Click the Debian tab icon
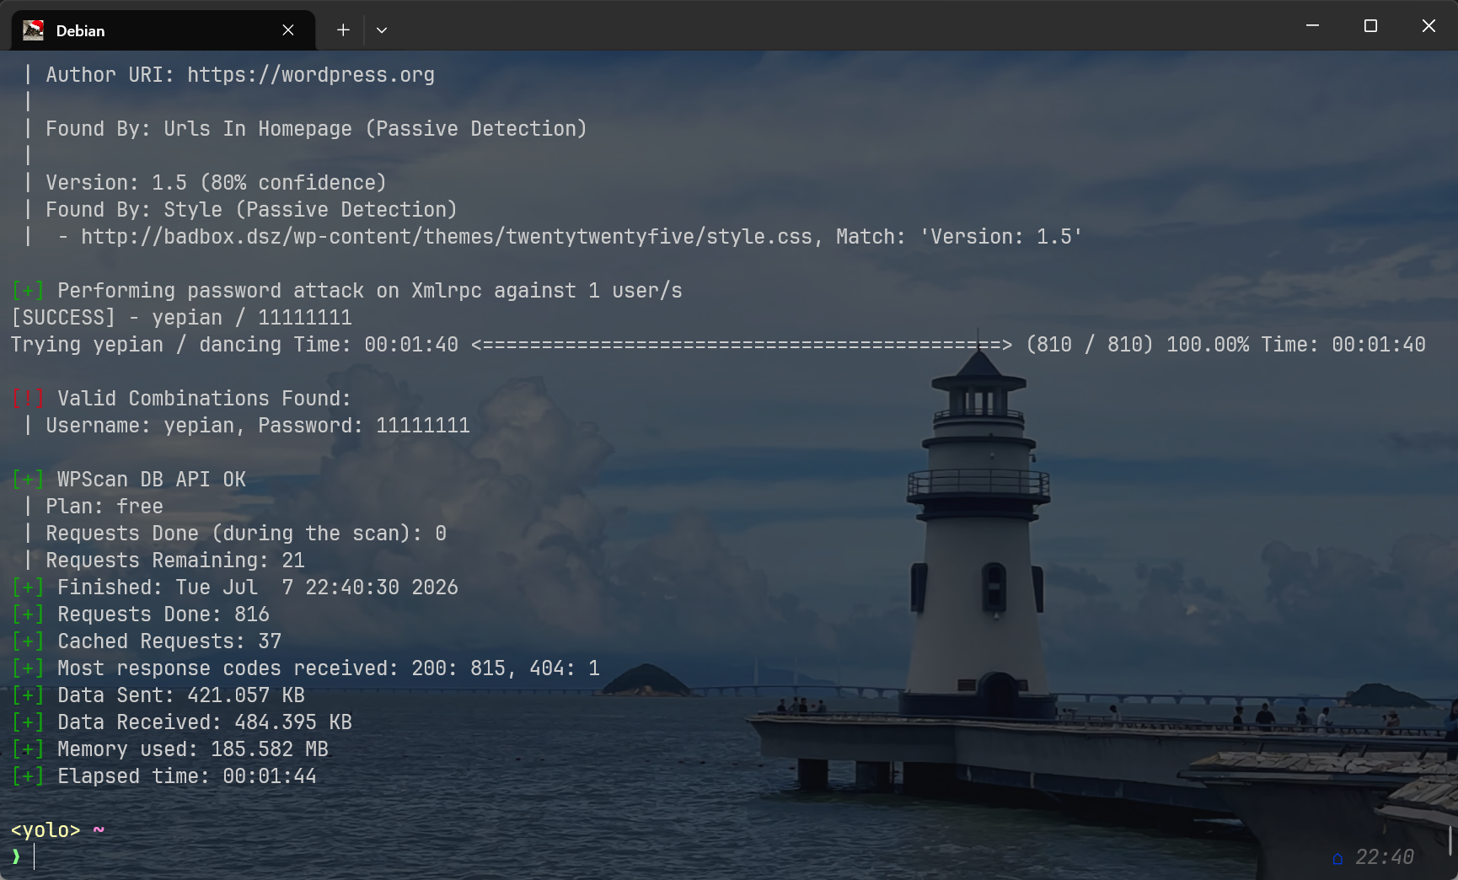 33,30
